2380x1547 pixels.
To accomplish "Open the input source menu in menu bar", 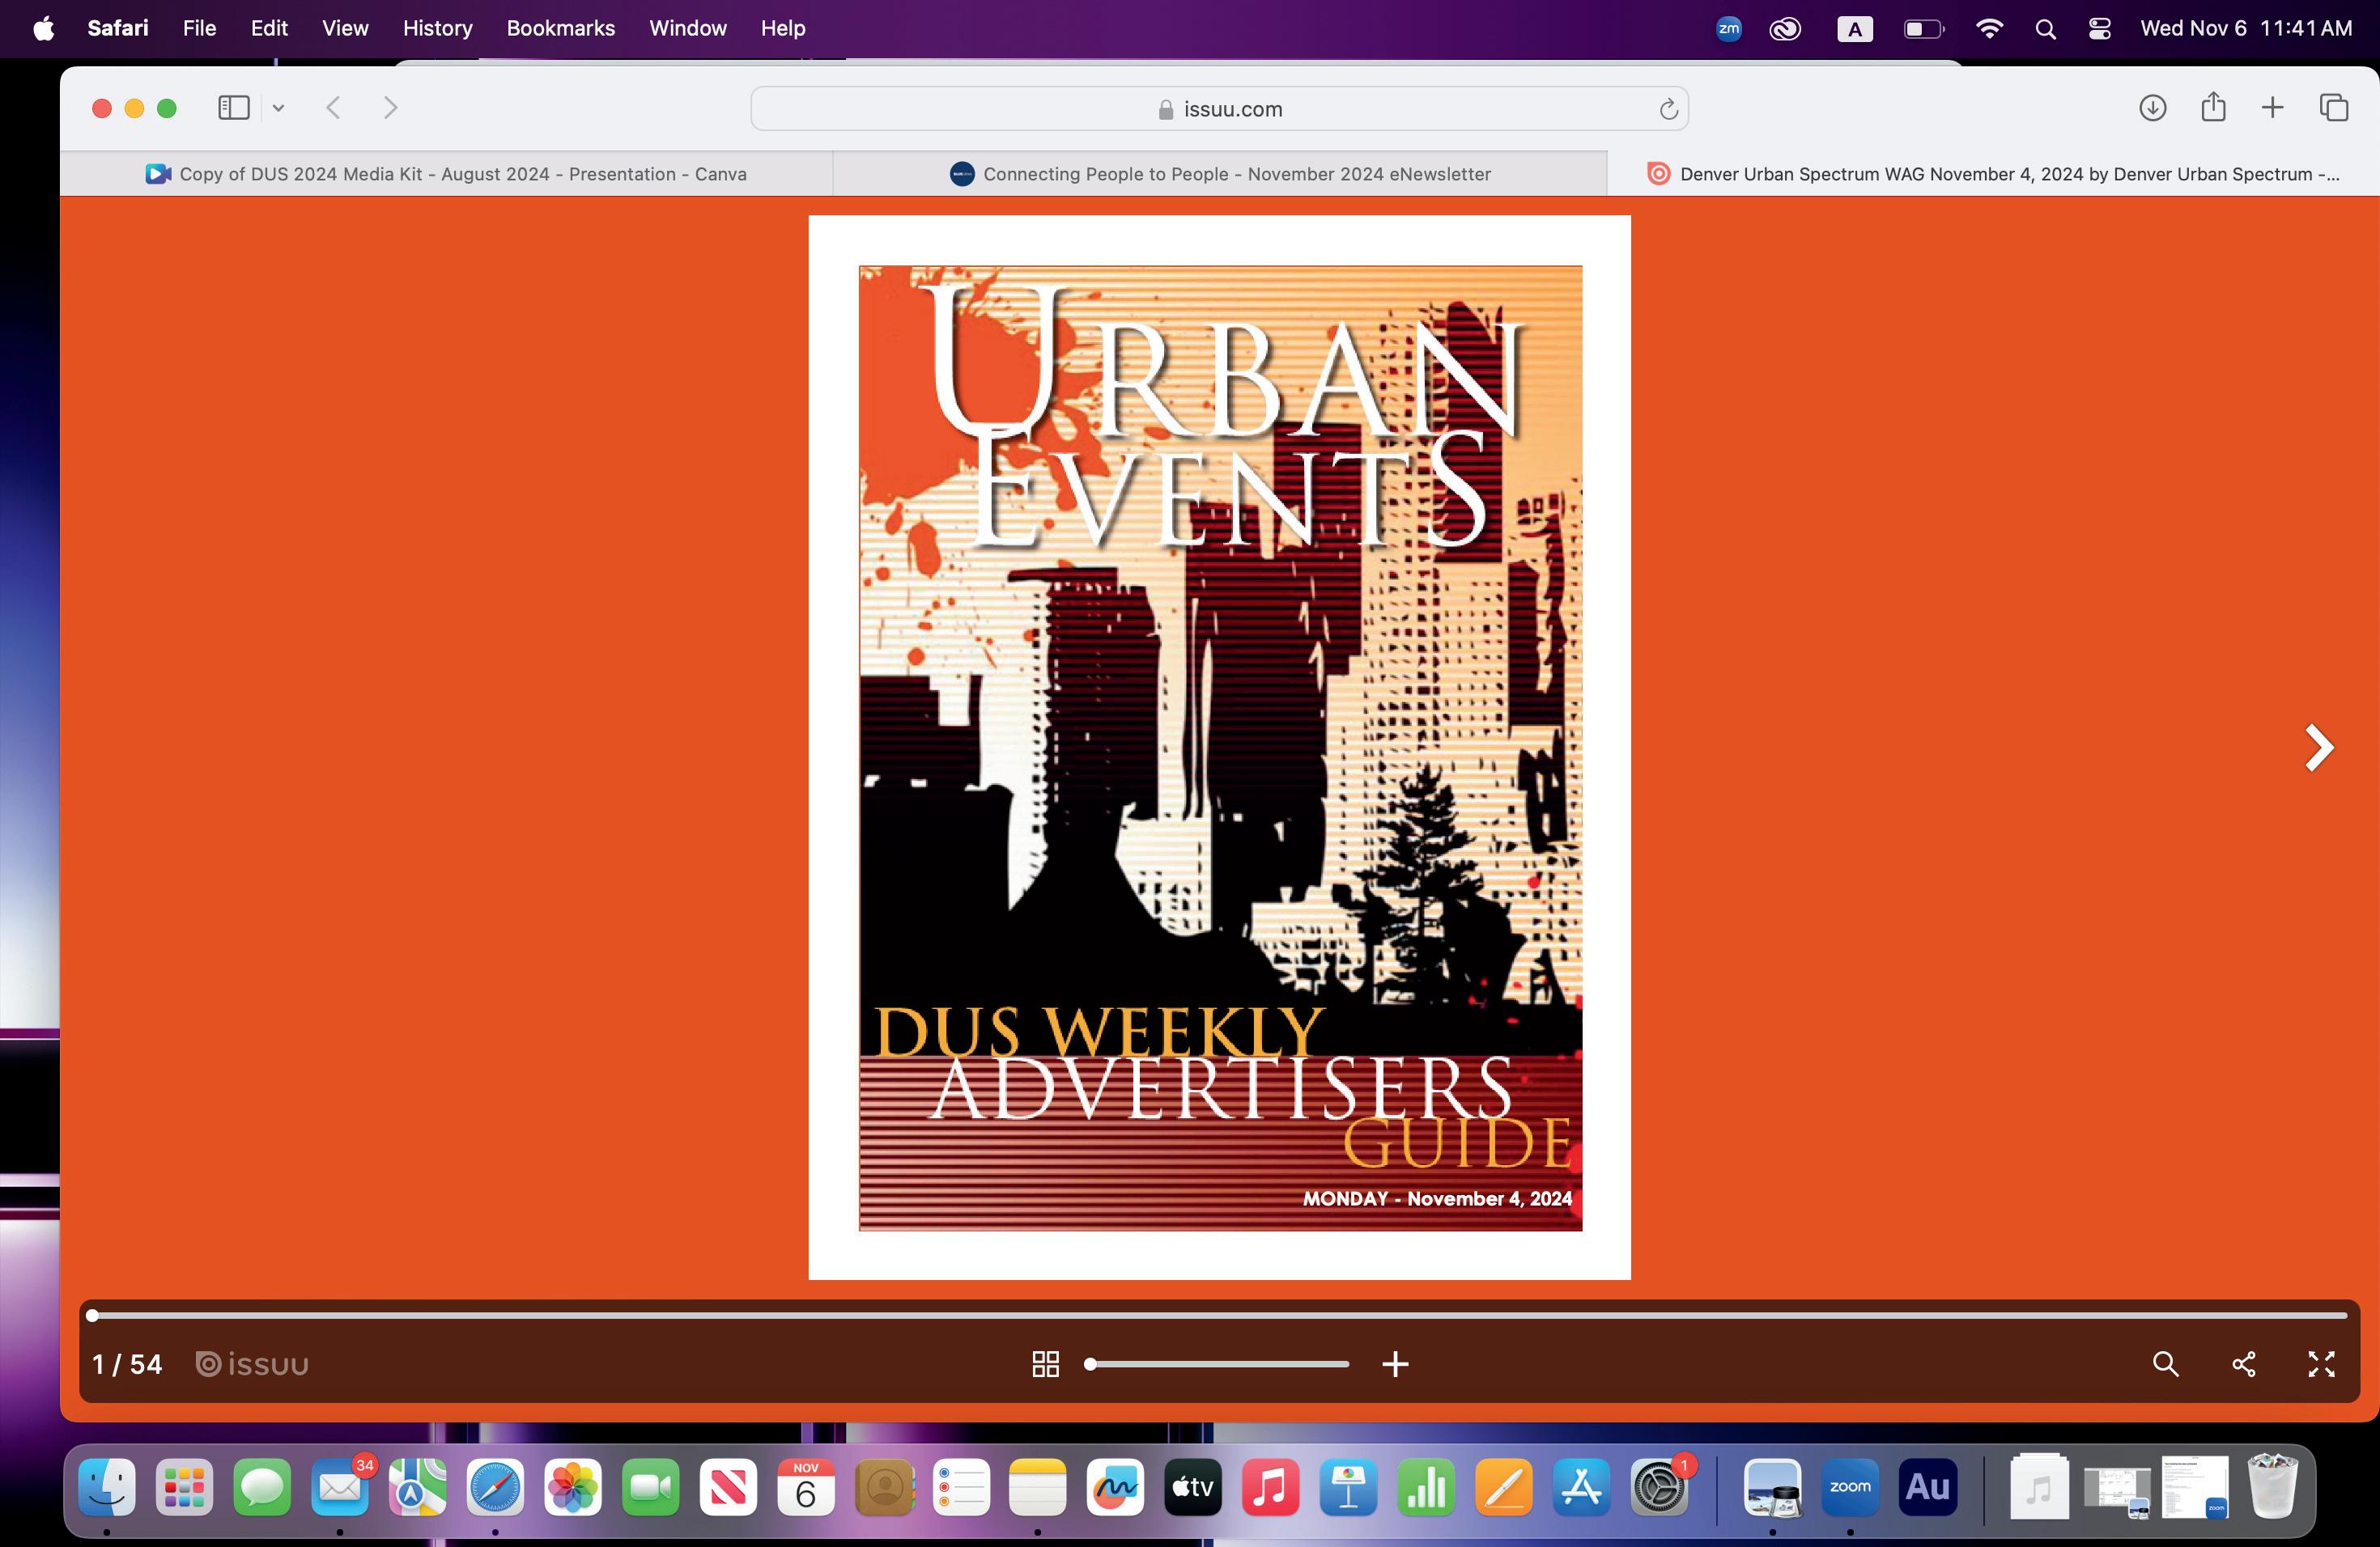I will tap(1854, 29).
